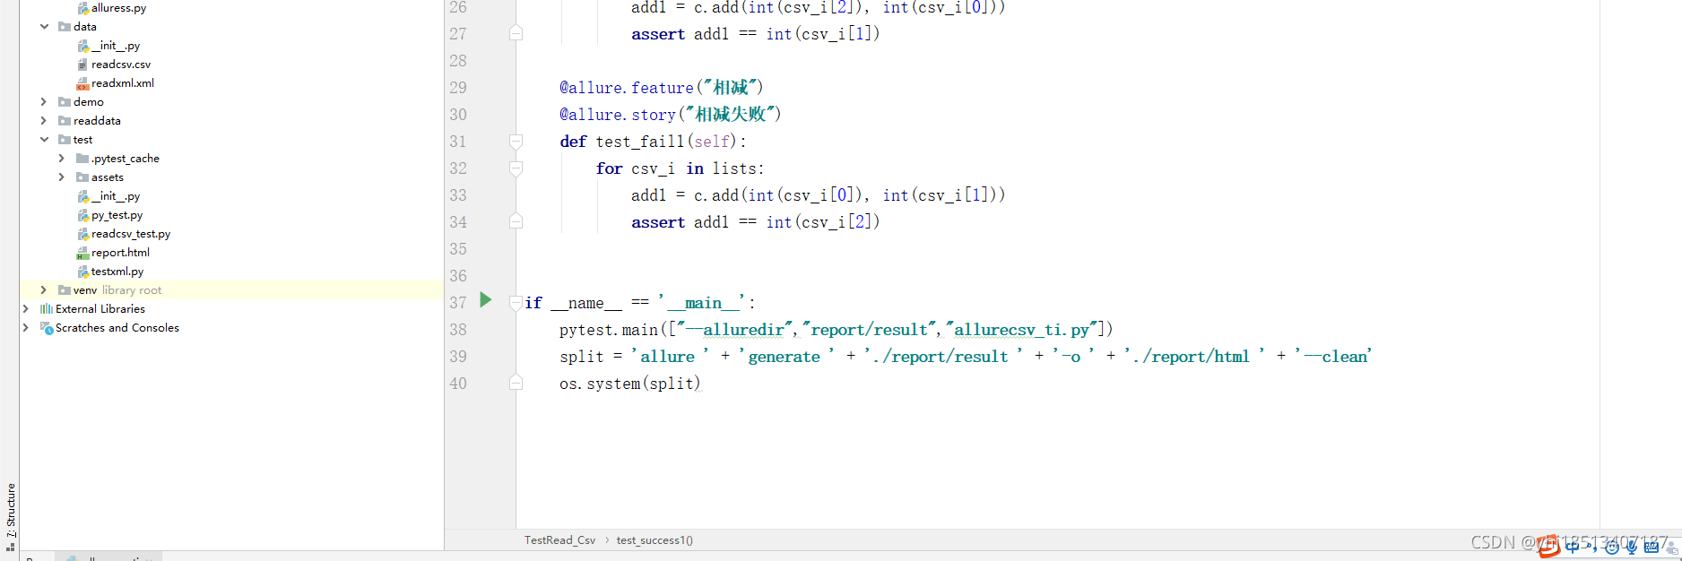Place cursor in os.system(split) line

pos(629,384)
